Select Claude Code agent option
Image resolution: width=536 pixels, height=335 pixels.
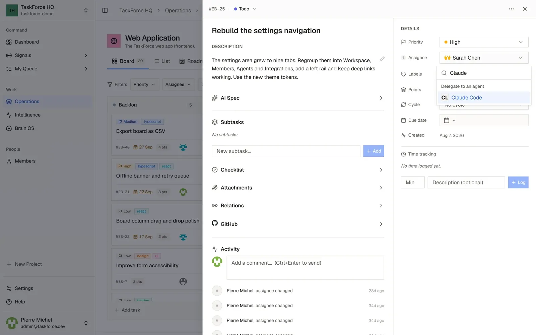484,97
